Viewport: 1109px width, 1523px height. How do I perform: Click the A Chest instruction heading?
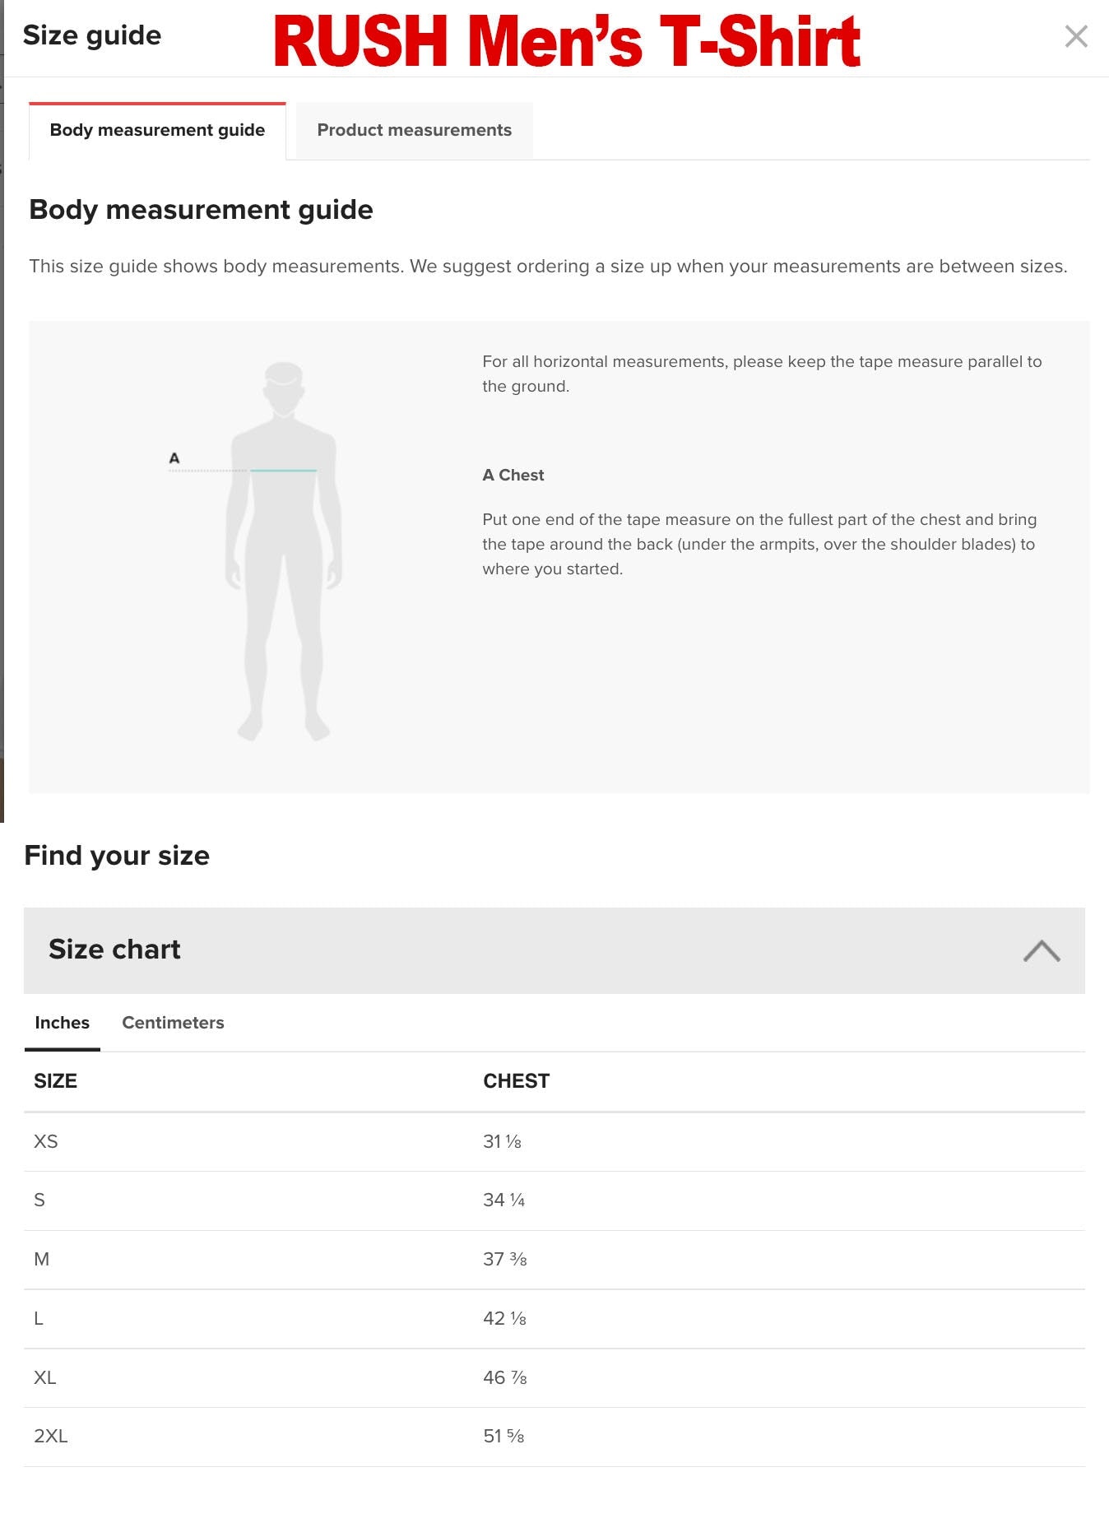513,475
